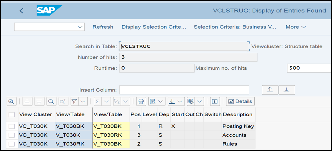Click the Number of hits field
This screenshot has width=333, height=151.
tap(188, 57)
